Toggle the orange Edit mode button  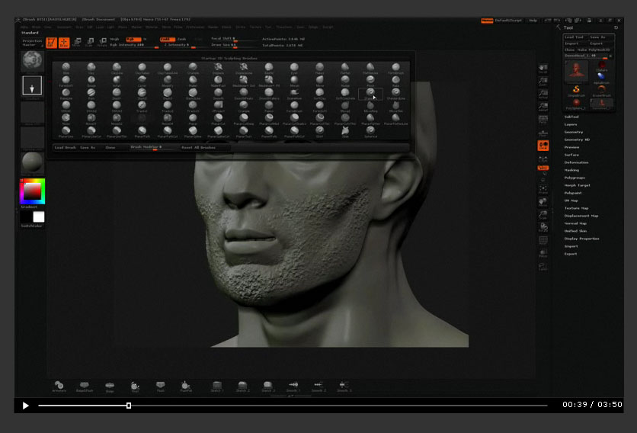click(x=51, y=43)
